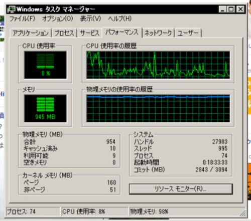Switch to the アプリケーション tab

[31, 33]
